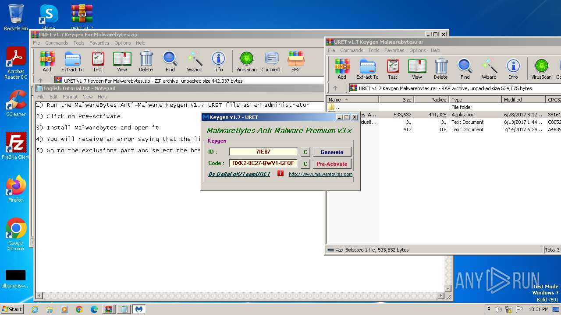Open Edit menu in Notepad
This screenshot has width=561, height=315.
[53, 97]
